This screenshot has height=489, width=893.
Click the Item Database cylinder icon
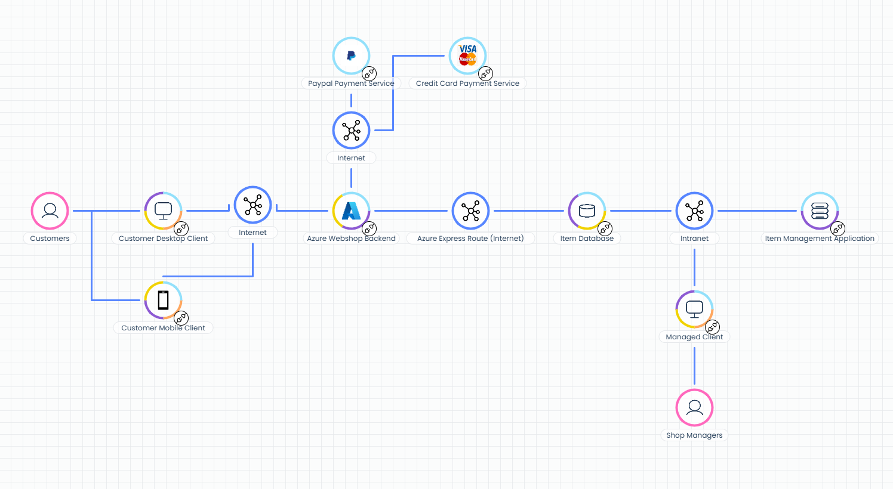pos(587,211)
